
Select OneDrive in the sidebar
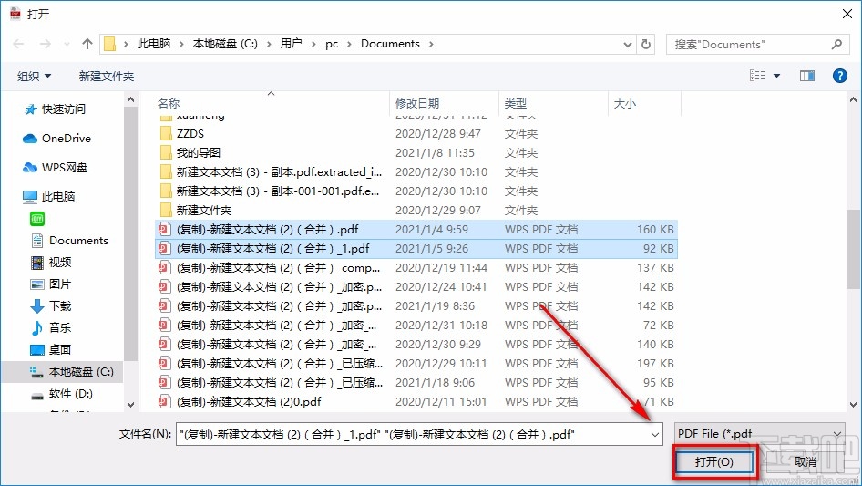coord(56,139)
